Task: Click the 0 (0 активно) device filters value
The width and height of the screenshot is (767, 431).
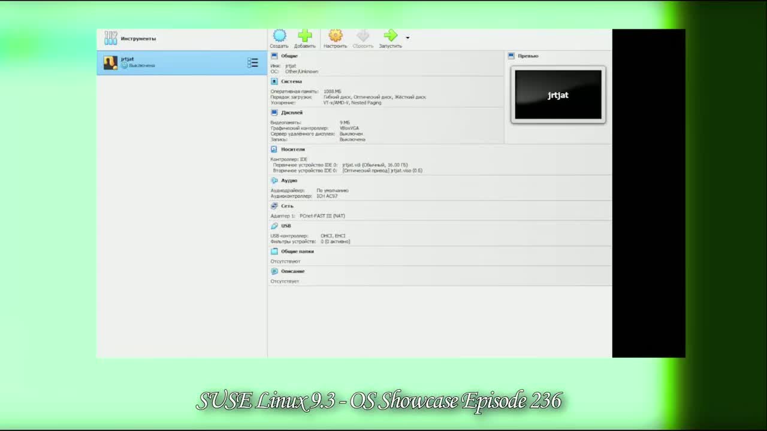Action: tap(336, 242)
